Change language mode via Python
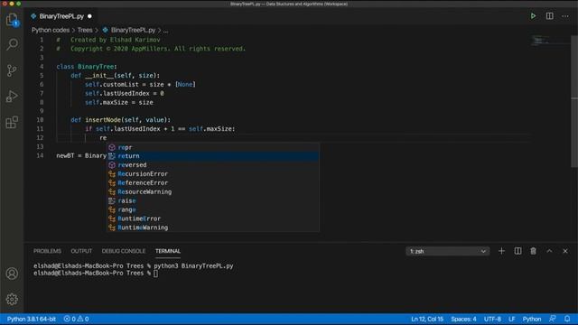578x325 pixels. (532, 319)
